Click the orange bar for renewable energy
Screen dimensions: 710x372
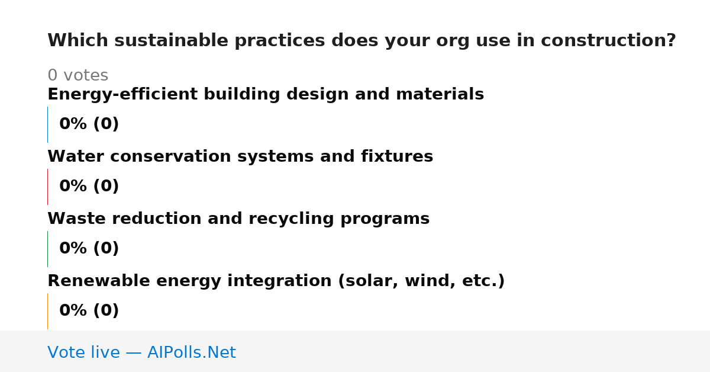click(48, 311)
